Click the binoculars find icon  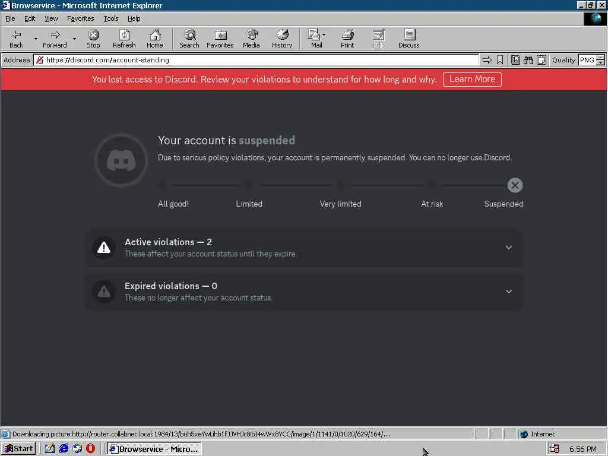pyautogui.click(x=528, y=60)
